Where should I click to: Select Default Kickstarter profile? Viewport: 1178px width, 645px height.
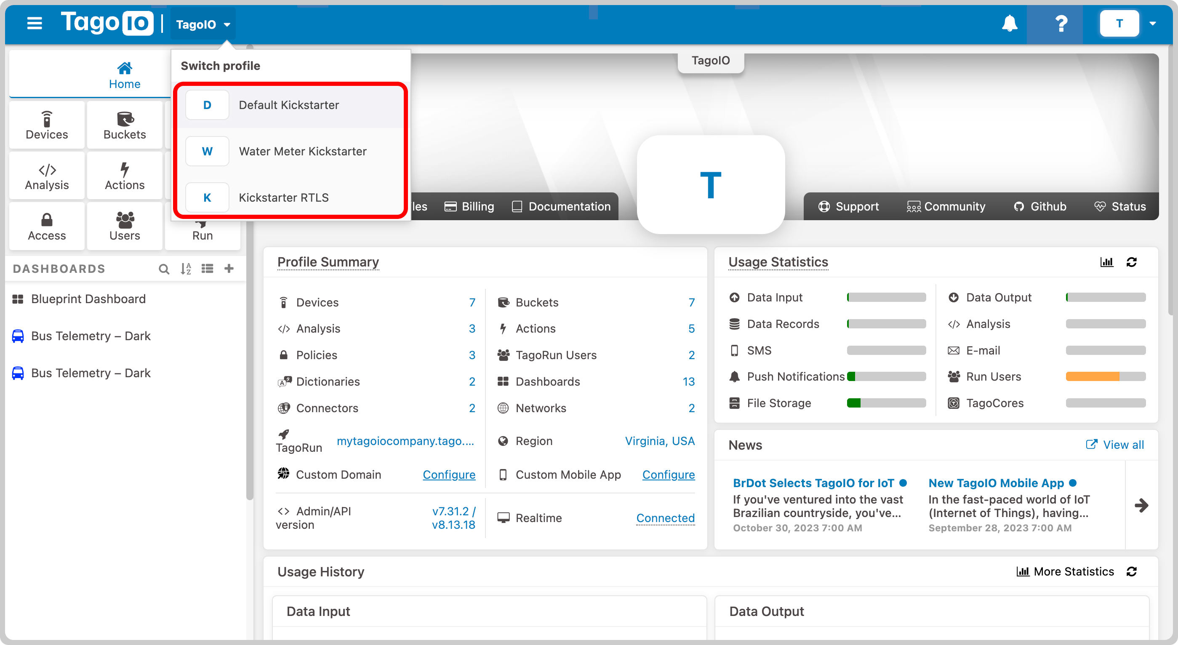point(290,105)
